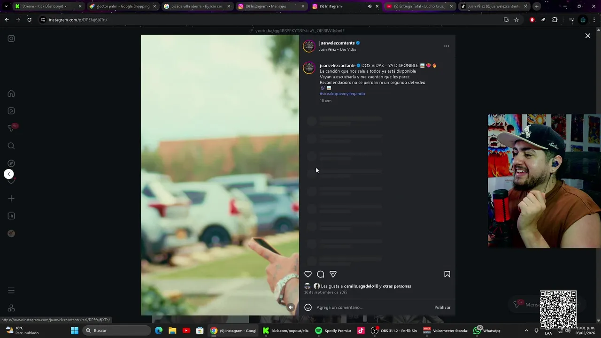This screenshot has width=601, height=338.
Task: Open OBS 31.1.2 from taskbar
Action: 394,330
